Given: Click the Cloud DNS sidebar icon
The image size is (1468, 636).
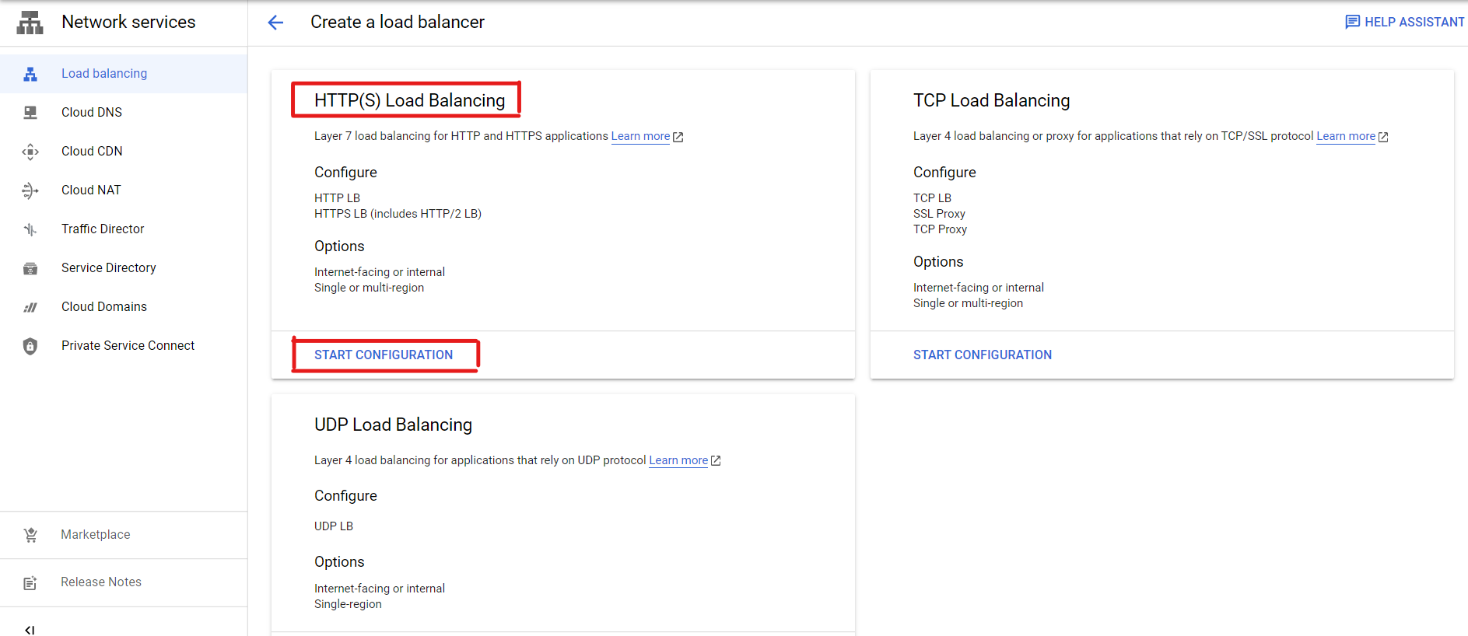Looking at the screenshot, I should [x=30, y=113].
